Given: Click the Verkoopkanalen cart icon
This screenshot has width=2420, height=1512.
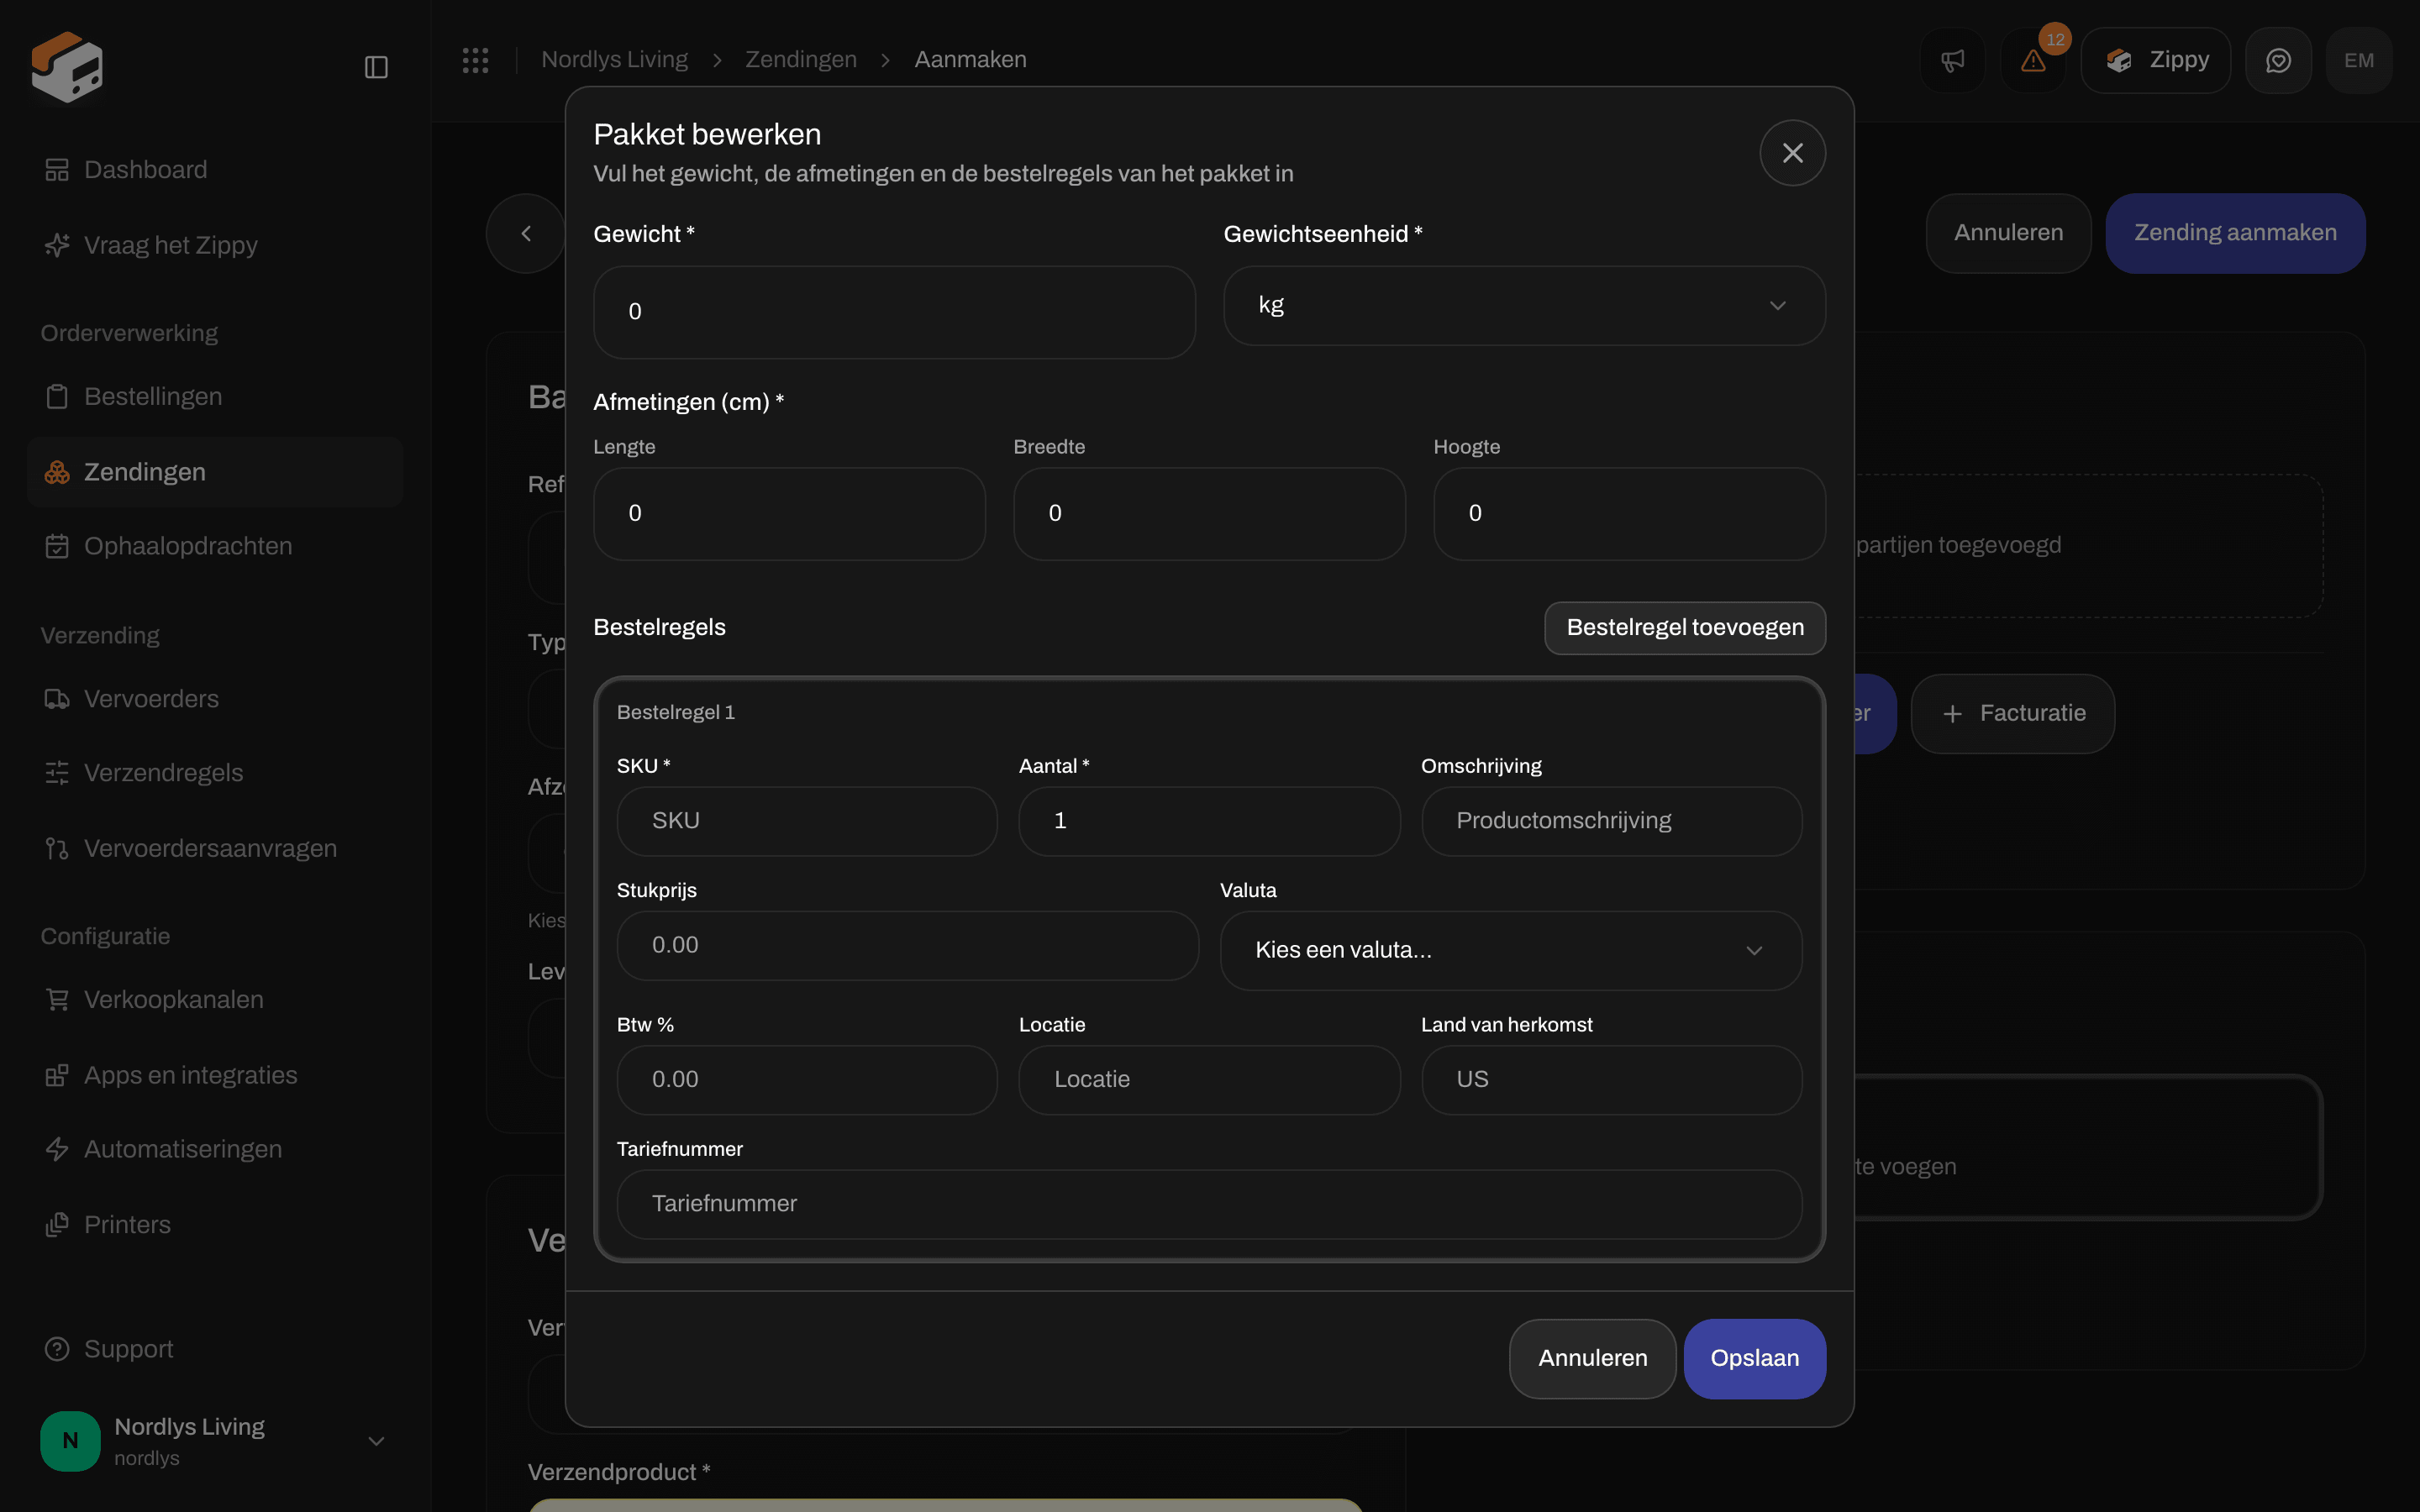Looking at the screenshot, I should pos(57,999).
